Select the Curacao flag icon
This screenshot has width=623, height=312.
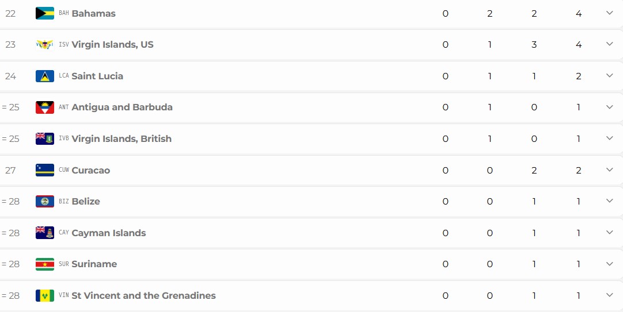[x=45, y=170]
